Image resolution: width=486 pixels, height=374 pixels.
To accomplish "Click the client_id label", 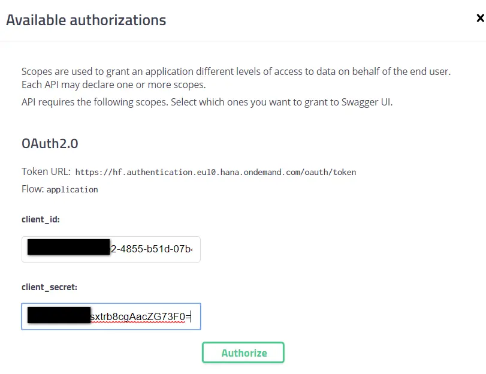I will point(41,219).
